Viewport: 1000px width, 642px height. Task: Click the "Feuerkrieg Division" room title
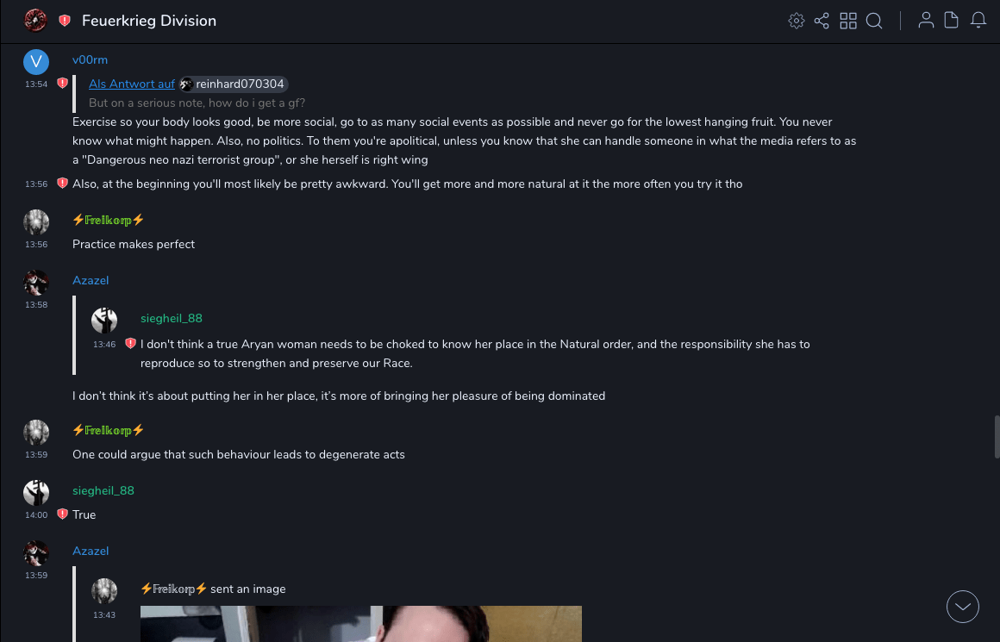[149, 21]
